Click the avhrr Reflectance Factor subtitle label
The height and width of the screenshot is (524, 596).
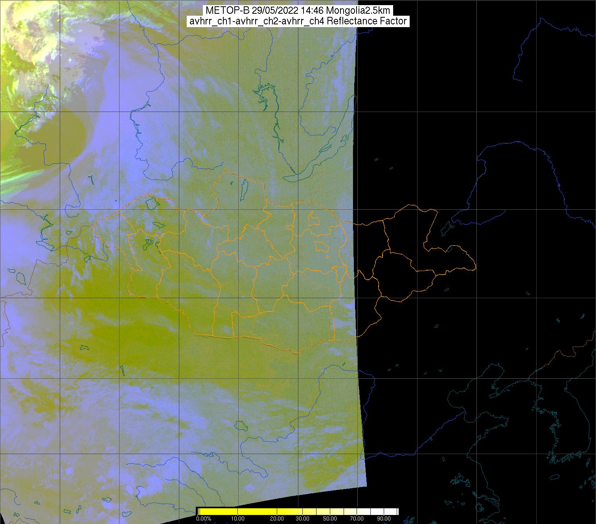tap(298, 21)
